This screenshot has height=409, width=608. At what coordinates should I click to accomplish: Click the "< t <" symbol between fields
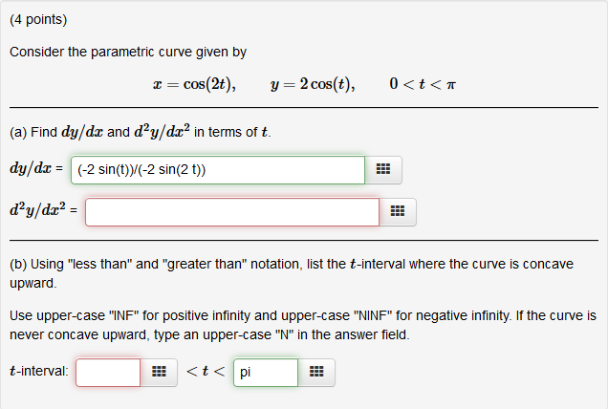[206, 372]
